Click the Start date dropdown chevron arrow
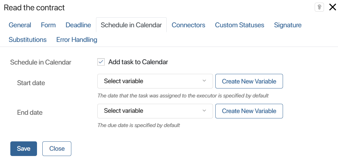The width and height of the screenshot is (338, 158). [204, 81]
